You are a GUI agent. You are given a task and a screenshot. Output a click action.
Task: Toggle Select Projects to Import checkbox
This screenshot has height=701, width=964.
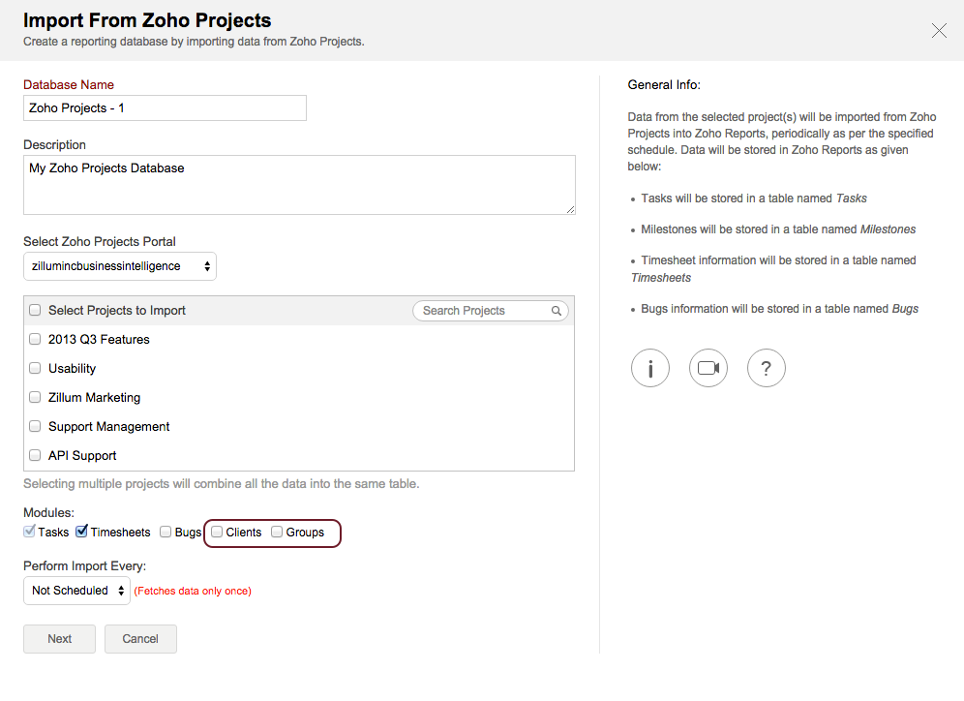click(x=35, y=311)
